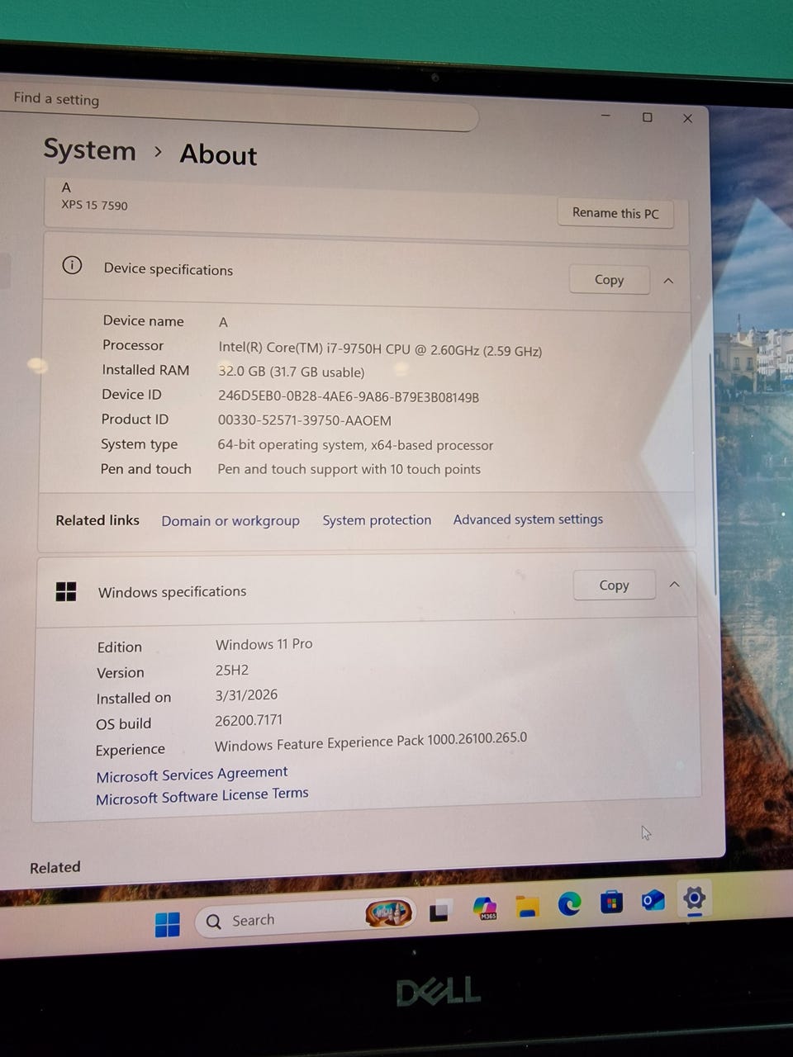Click the Device specifications info icon
The image size is (793, 1057).
[x=72, y=265]
